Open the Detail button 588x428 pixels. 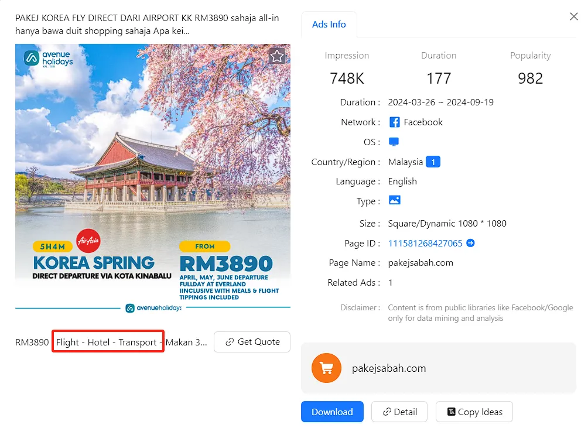pos(399,412)
